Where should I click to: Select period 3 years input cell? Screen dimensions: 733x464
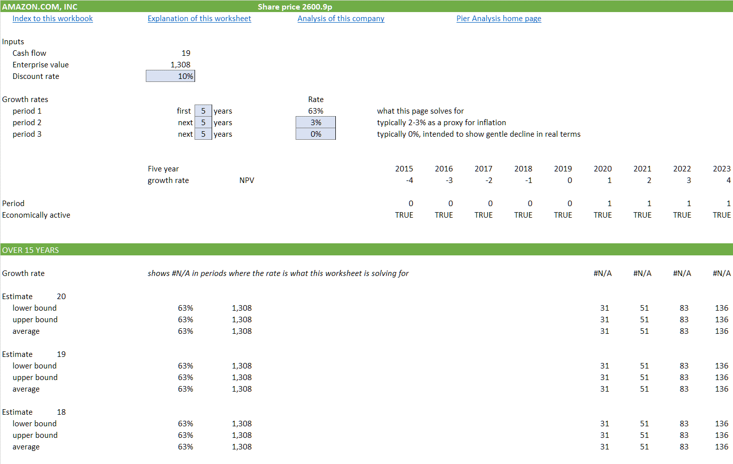coord(203,134)
